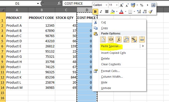The image size is (169, 102).
Task: Apply yellow fill color bucket
Action: click(x=112, y=11)
